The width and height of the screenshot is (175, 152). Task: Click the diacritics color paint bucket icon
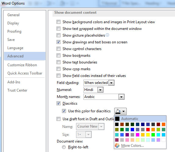tap(118, 111)
